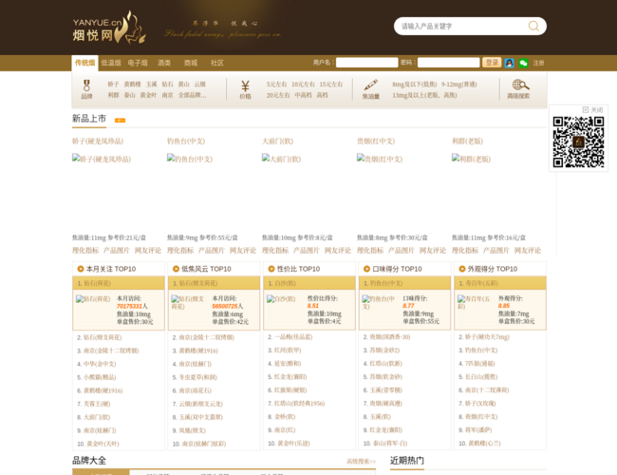Click the search magnifier icon in header

(x=533, y=26)
